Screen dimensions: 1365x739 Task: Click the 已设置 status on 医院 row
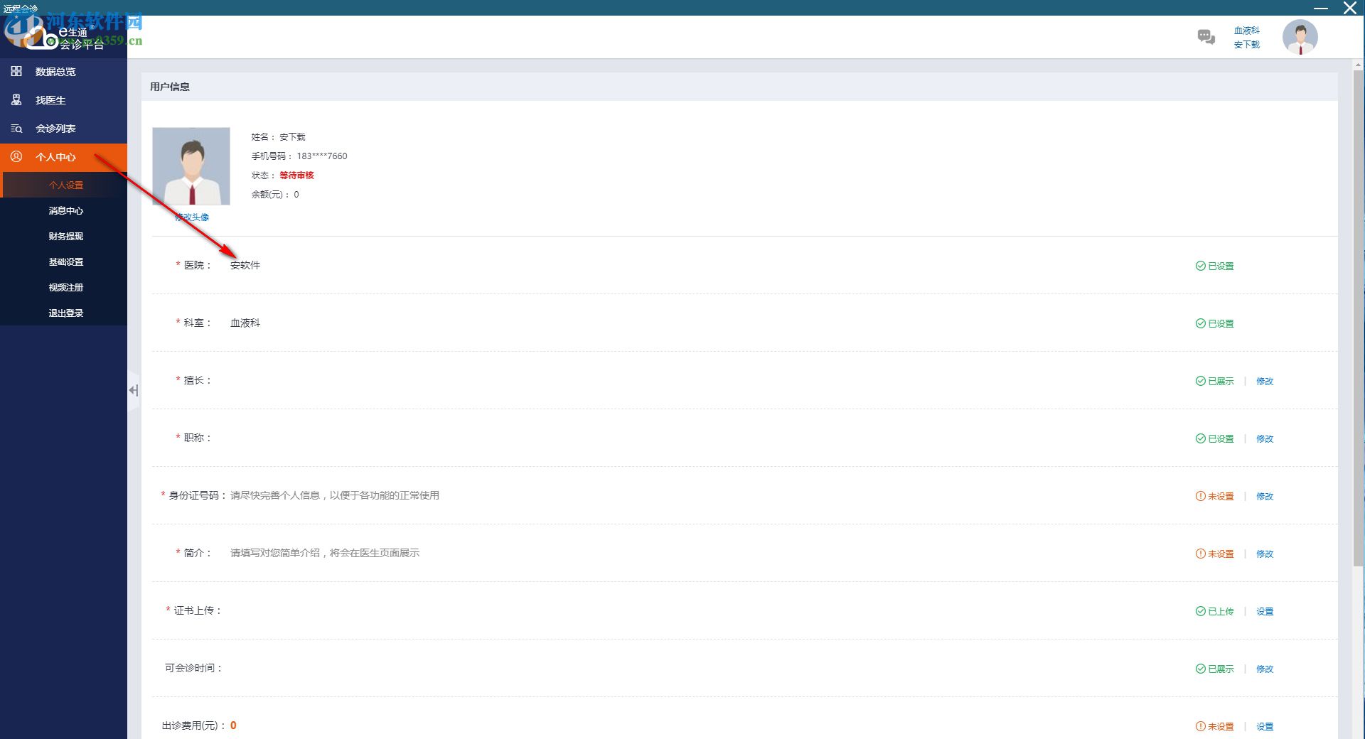click(1221, 266)
